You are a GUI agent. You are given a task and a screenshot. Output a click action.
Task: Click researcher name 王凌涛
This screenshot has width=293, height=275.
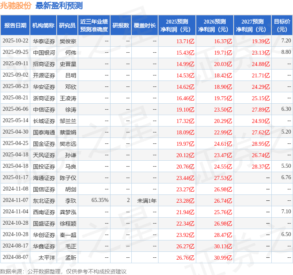coord(68,98)
